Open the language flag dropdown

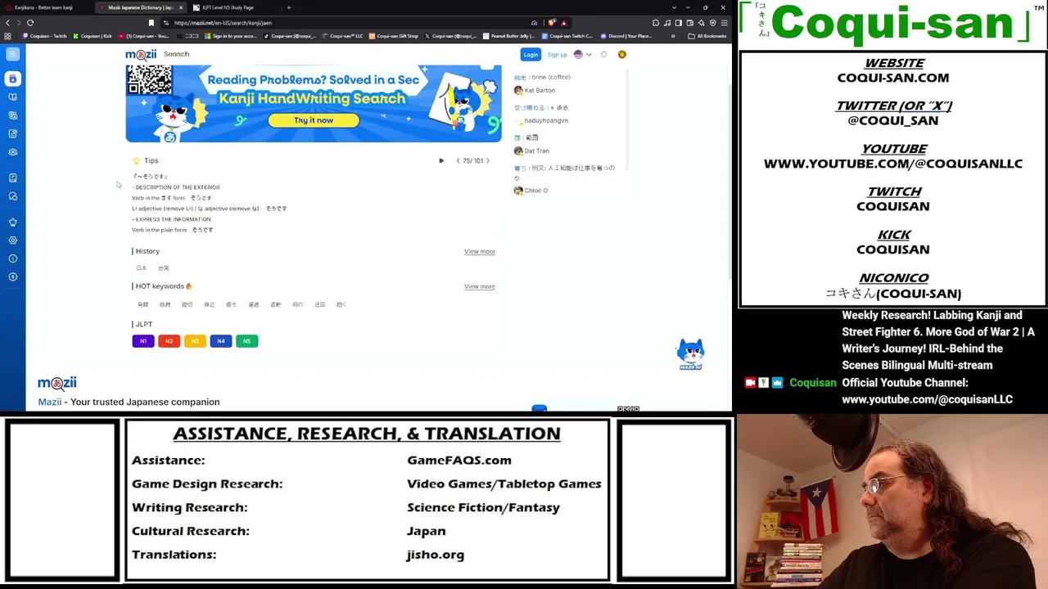(x=582, y=55)
